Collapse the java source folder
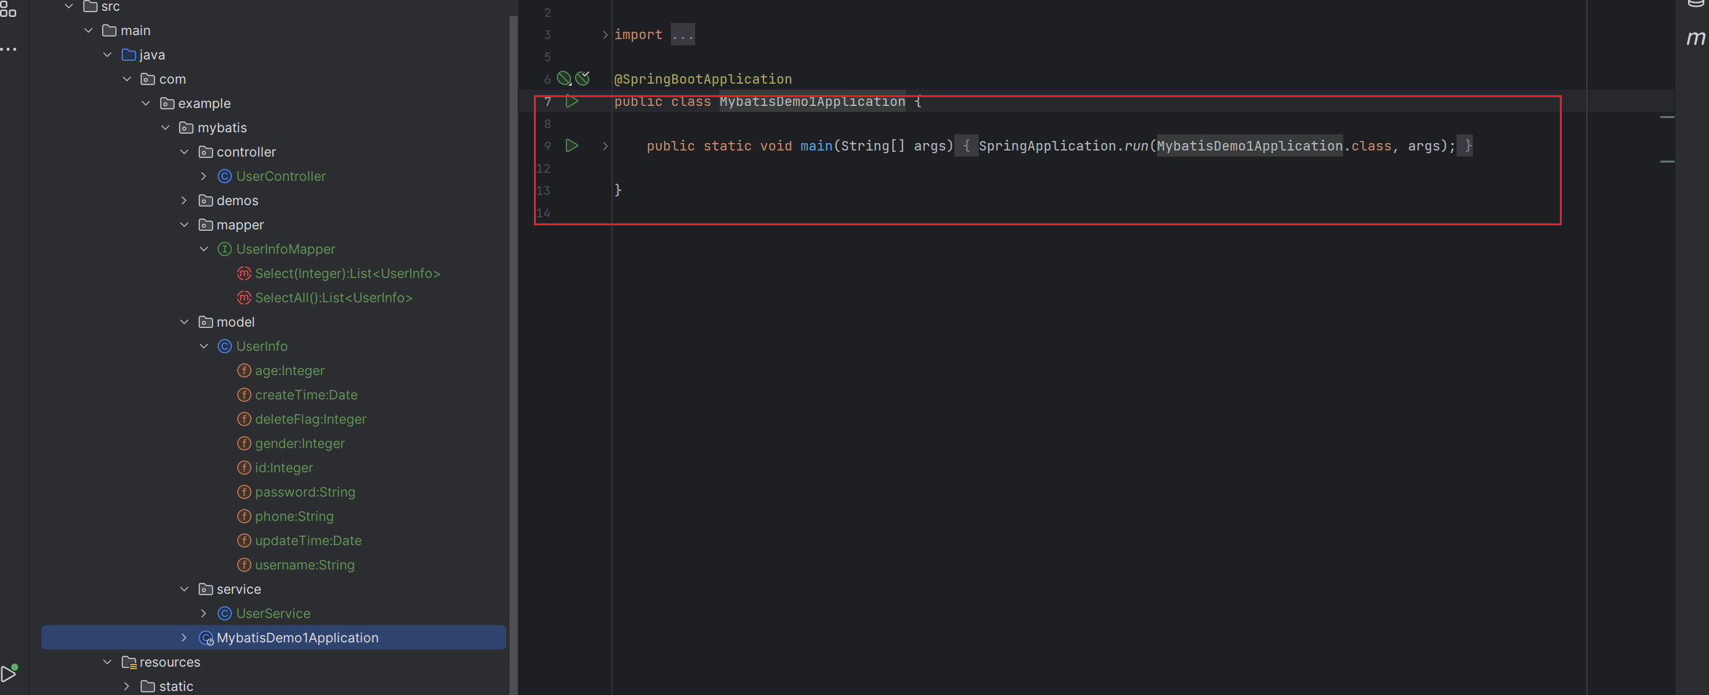This screenshot has height=695, width=1709. [x=107, y=55]
